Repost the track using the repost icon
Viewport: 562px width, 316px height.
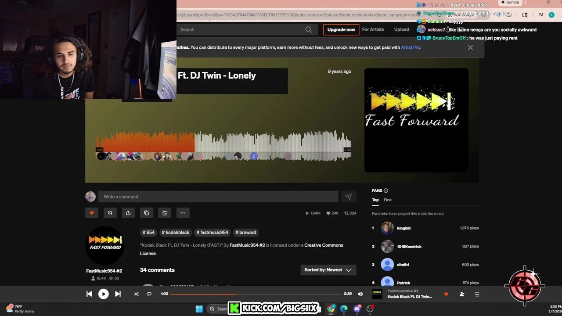[110, 213]
